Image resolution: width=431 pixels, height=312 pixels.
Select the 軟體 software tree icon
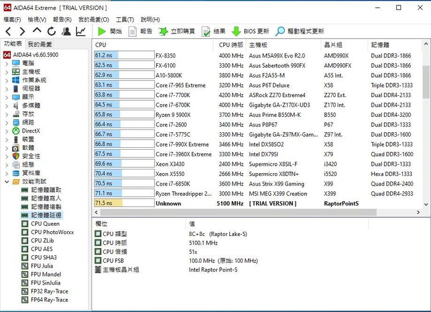click(x=16, y=148)
